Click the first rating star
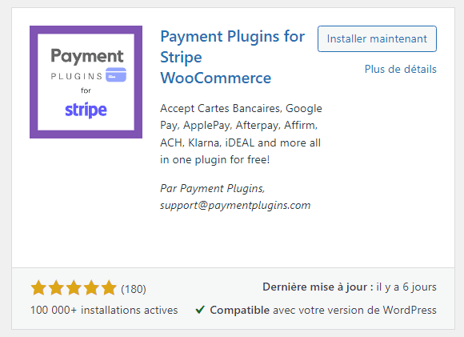Image resolution: width=464 pixels, height=337 pixels. pos(38,288)
